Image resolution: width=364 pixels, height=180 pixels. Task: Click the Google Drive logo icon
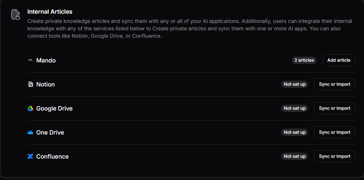pyautogui.click(x=30, y=108)
